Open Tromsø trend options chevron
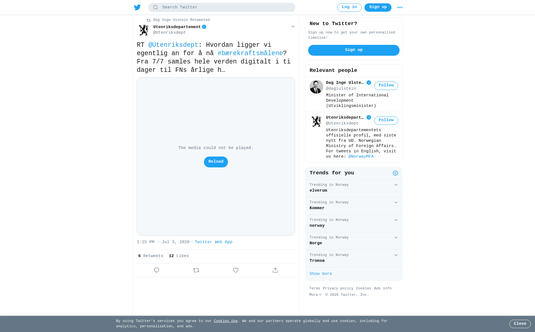The height and width of the screenshot is (332, 535). point(396,255)
